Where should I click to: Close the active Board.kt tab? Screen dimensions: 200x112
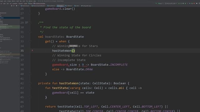pyautogui.click(x=63, y=6)
